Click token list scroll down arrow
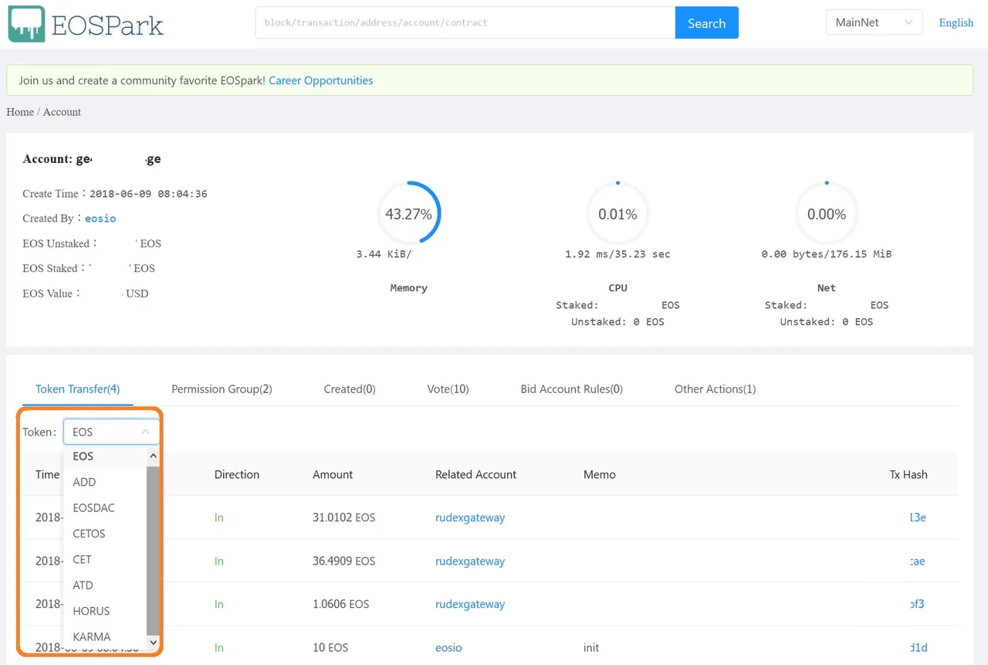 pos(153,643)
